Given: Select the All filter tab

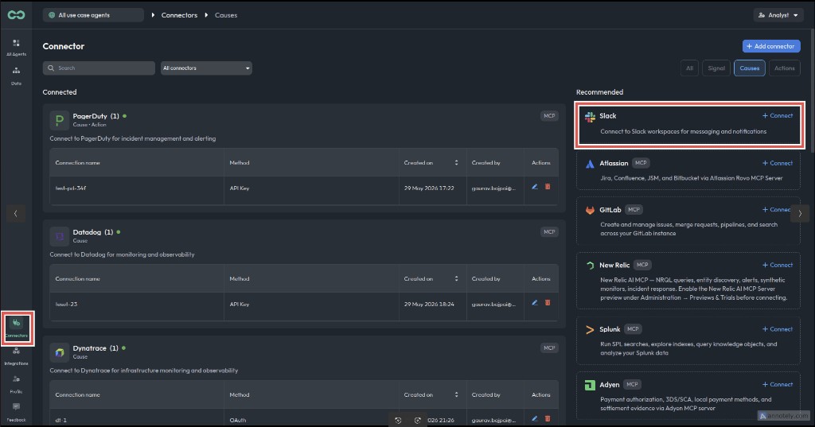Looking at the screenshot, I should 689,68.
